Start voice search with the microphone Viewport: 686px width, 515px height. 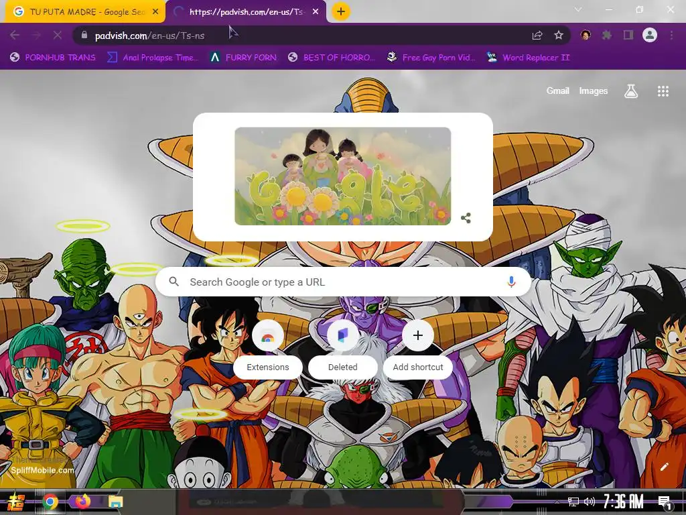(511, 282)
